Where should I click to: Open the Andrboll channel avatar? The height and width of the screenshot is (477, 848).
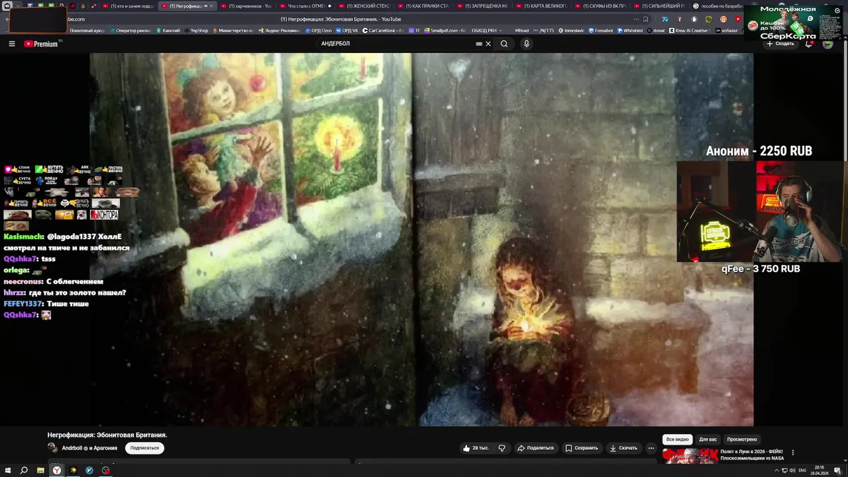(53, 448)
